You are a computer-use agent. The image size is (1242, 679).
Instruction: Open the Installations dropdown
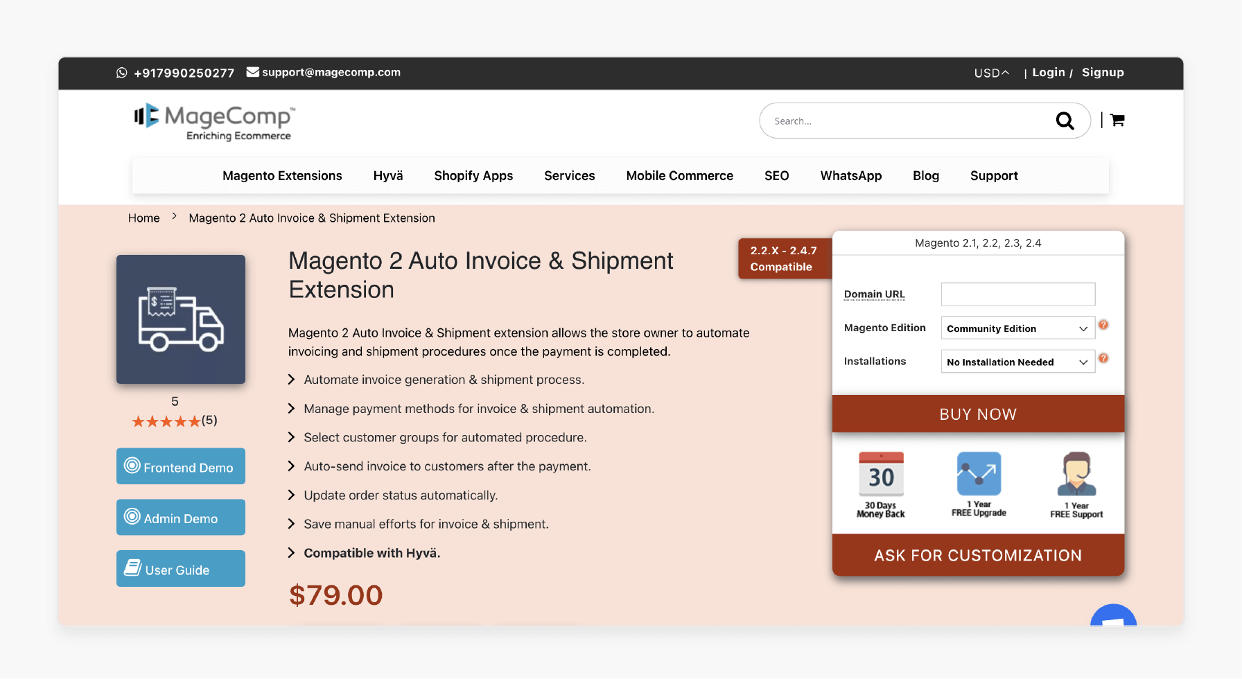tap(1017, 362)
